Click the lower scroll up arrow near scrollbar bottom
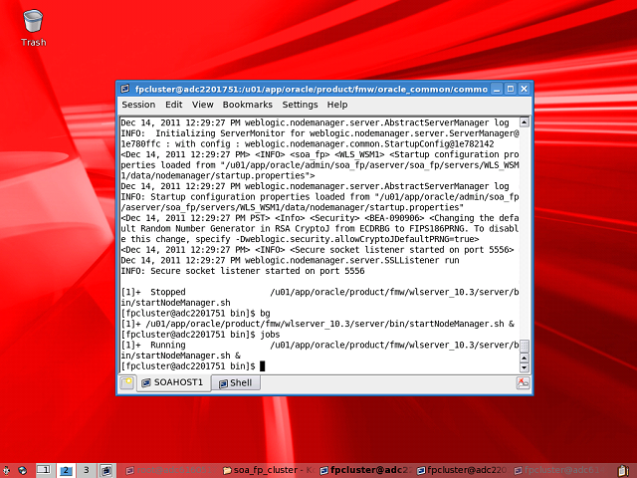Viewport: 637px width, 478px height. 525,358
